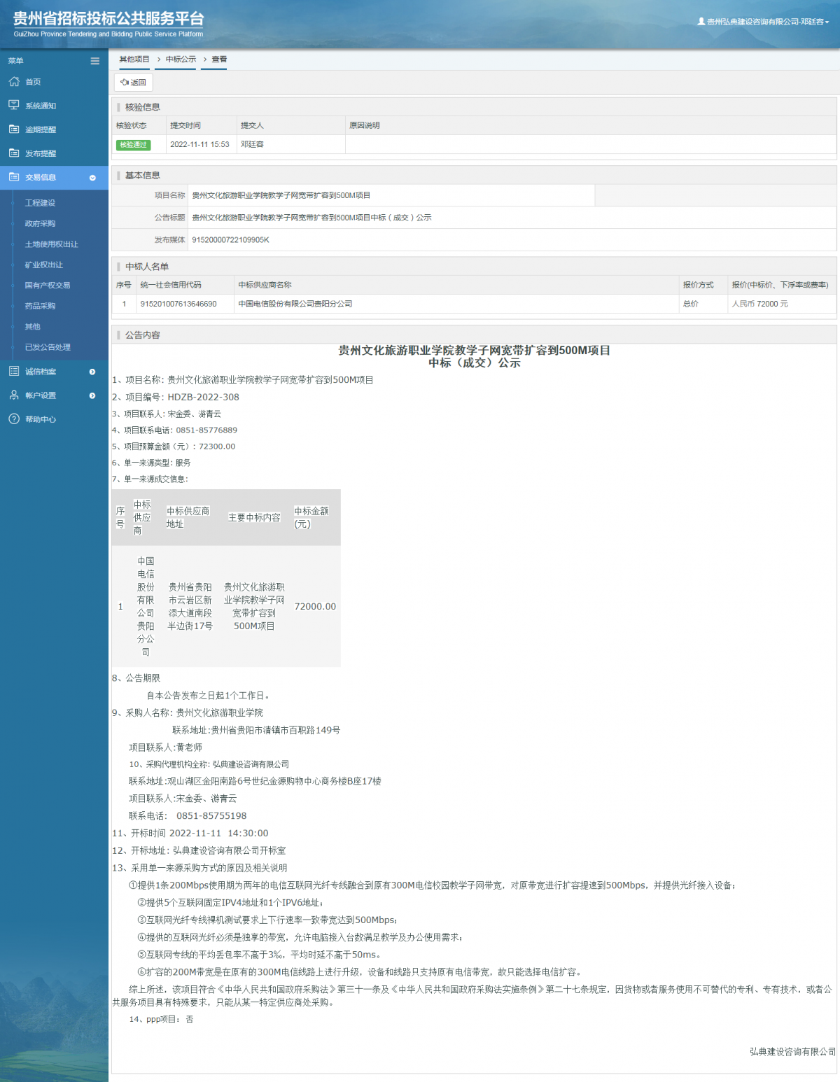Select 政府采购 submenu item

pos(40,223)
